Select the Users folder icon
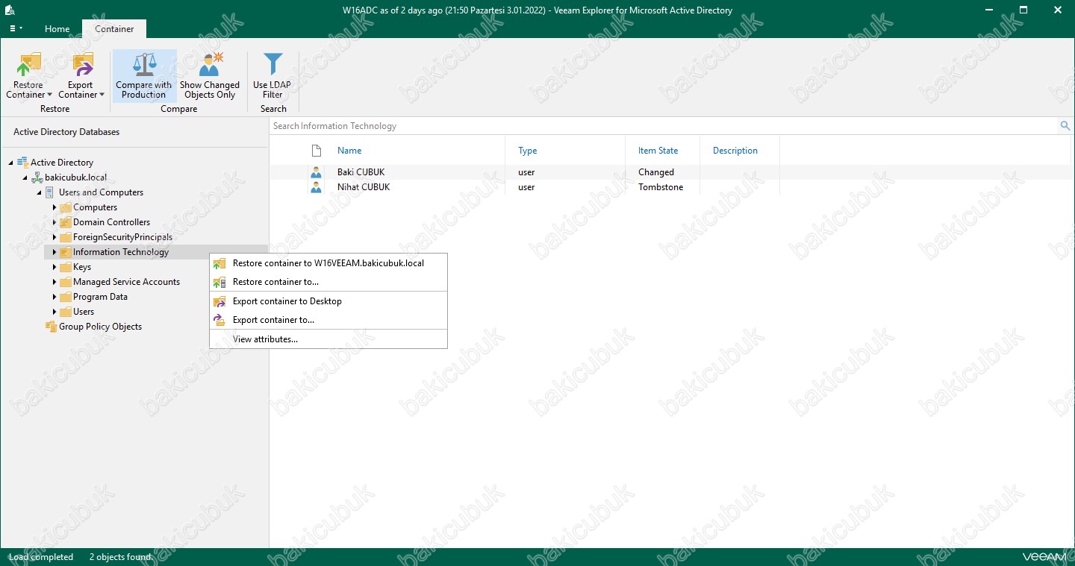The height and width of the screenshot is (566, 1075). pyautogui.click(x=65, y=312)
